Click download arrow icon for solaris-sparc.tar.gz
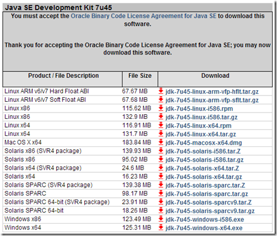Image resolution: width=277 pixels, height=236 pixels. pos(161,194)
